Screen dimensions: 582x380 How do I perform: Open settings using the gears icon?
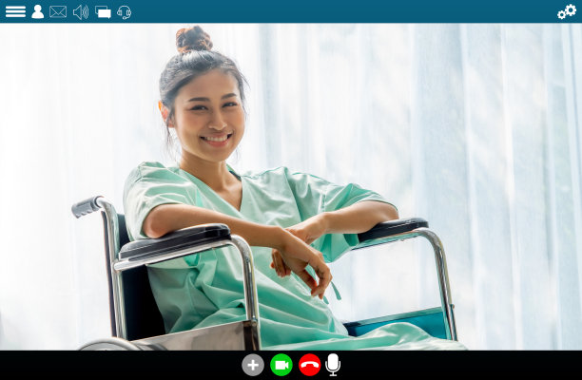tap(567, 11)
